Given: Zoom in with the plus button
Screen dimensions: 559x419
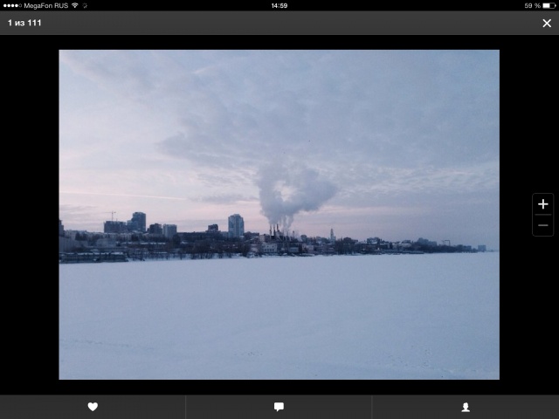Looking at the screenshot, I should pos(542,204).
